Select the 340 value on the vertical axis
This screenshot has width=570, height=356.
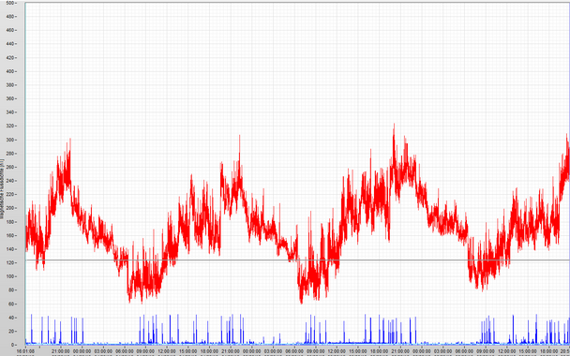(x=9, y=112)
